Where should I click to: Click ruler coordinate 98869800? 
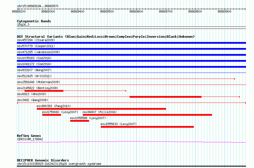click(x=195, y=11)
